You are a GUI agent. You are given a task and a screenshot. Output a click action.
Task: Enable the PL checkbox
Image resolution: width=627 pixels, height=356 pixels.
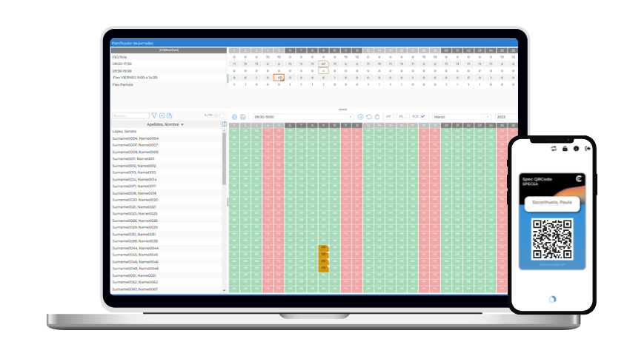[408, 116]
